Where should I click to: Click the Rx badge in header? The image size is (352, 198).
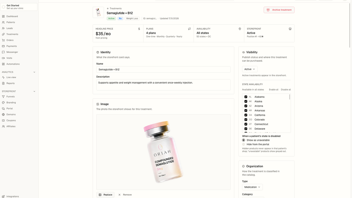pos(120,18)
